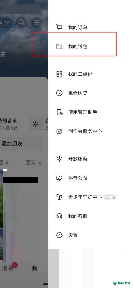Tap the shopping cart icon for 我的订单
Image resolution: width=133 pixels, height=288 pixels.
pyautogui.click(x=59, y=28)
